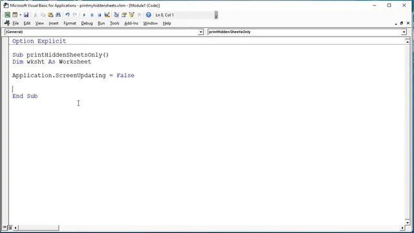The image size is (414, 233).
Task: Click vertical scrollbar up arrow
Action: pyautogui.click(x=408, y=41)
